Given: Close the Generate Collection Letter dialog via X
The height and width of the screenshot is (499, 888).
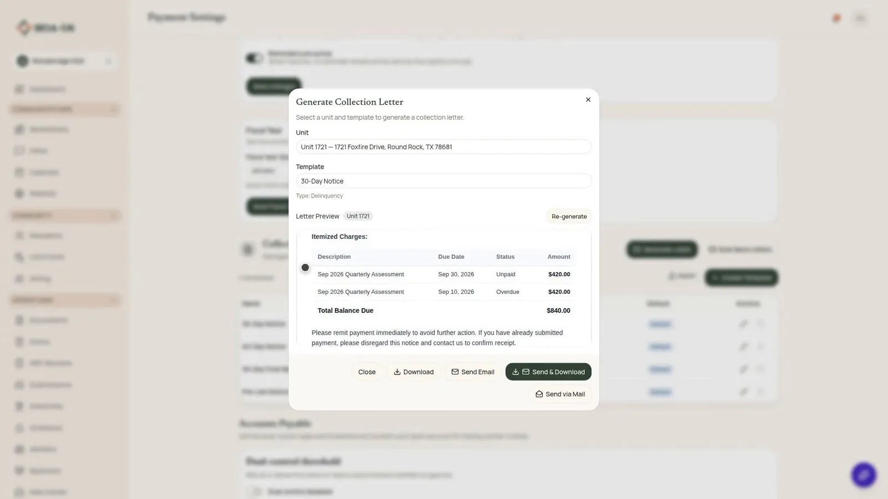Looking at the screenshot, I should (x=588, y=100).
